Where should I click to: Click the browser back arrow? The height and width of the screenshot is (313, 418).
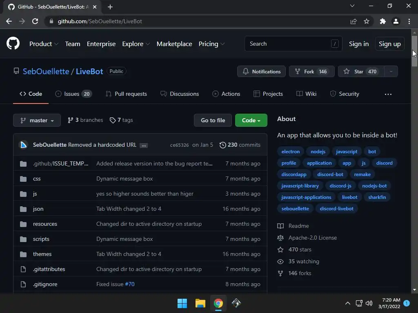(x=9, y=21)
